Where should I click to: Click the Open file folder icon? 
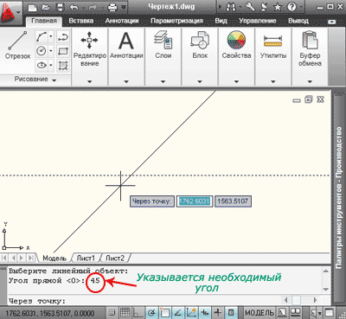point(47,7)
